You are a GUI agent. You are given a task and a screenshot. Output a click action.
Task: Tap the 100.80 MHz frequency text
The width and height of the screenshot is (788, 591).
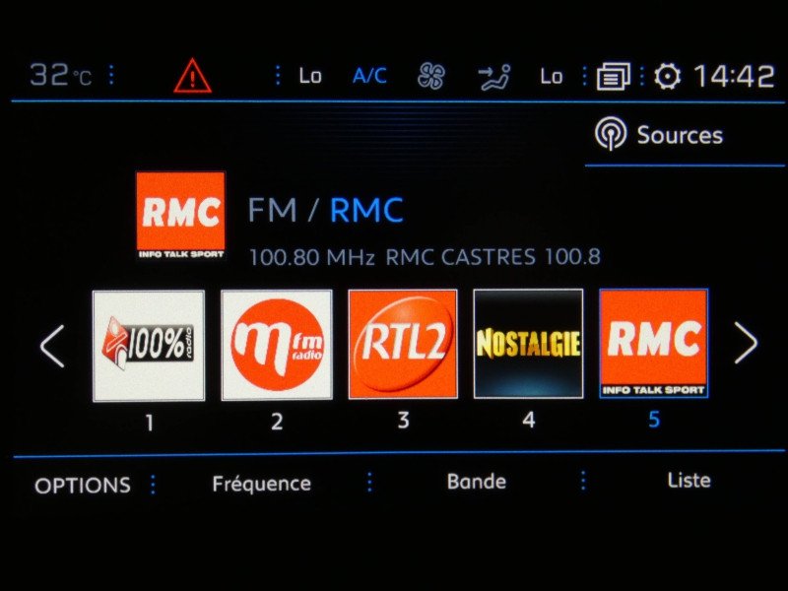point(311,257)
